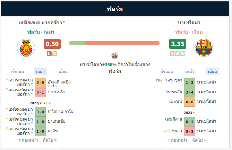Click Barcelona's last green W badge
Viewport: 232px width, 150px height.
tap(183, 54)
